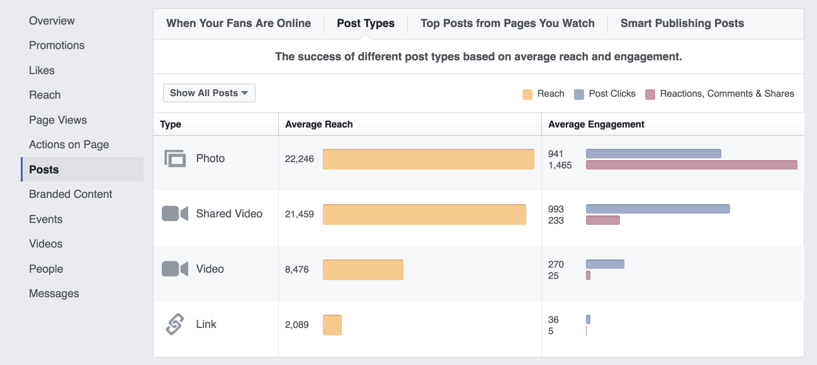Click the Average Reach column header
This screenshot has width=817, height=365.
point(319,124)
